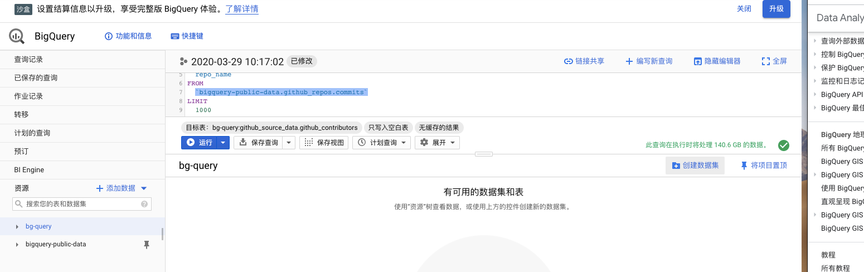Expand 保护 BigQuery item in docs window
This screenshot has height=272, width=864.
[x=815, y=68]
